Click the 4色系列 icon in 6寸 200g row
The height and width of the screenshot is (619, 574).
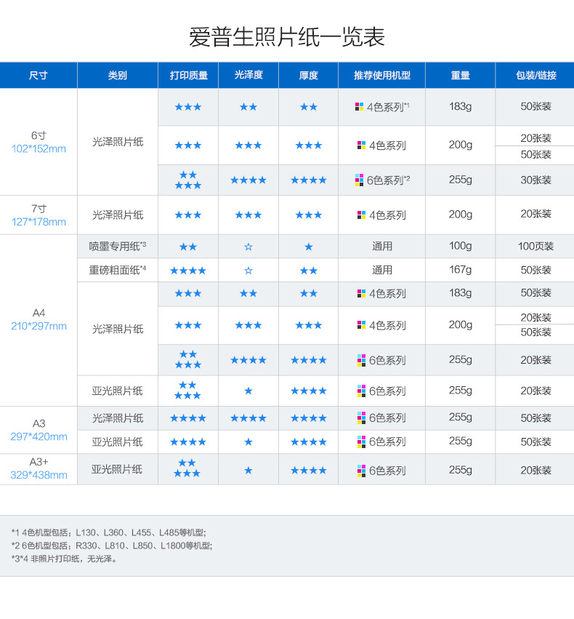362,145
